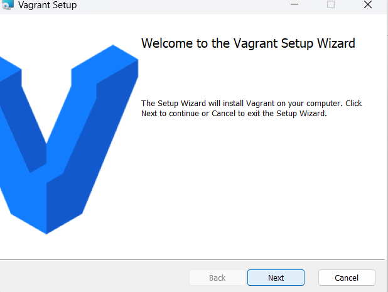The image size is (388, 292).
Task: Click the 'The Setup Wizard will install Vagrant' description
Action: pos(251,109)
